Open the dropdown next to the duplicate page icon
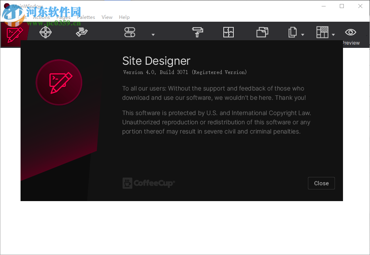Image resolution: width=370 pixels, height=255 pixels. pos(303,35)
